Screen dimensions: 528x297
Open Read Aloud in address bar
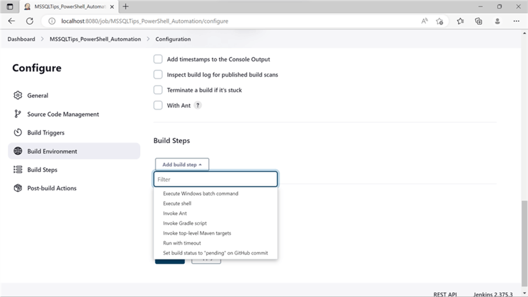[x=424, y=21]
